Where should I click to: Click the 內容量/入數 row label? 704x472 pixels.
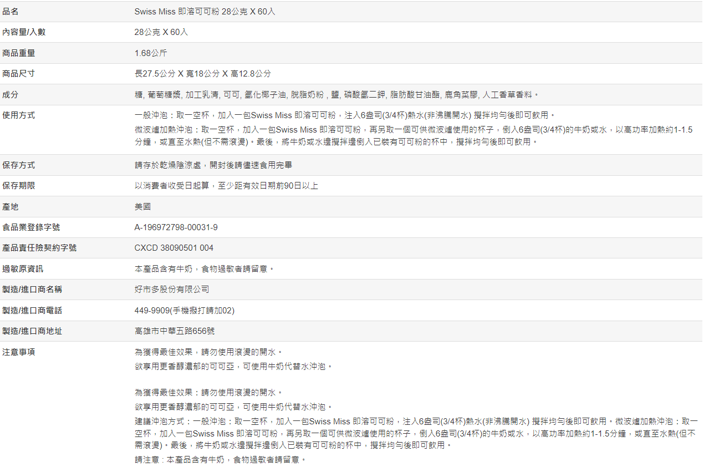point(24,32)
